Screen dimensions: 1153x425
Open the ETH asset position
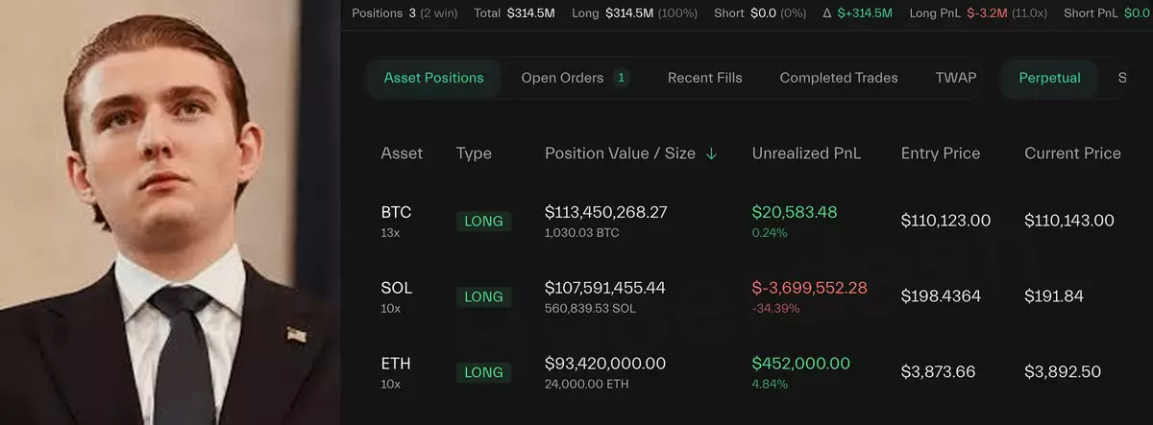click(396, 364)
